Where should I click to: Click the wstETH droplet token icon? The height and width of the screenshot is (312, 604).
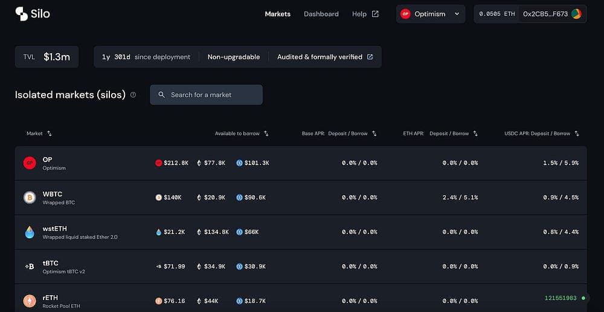[x=30, y=232]
